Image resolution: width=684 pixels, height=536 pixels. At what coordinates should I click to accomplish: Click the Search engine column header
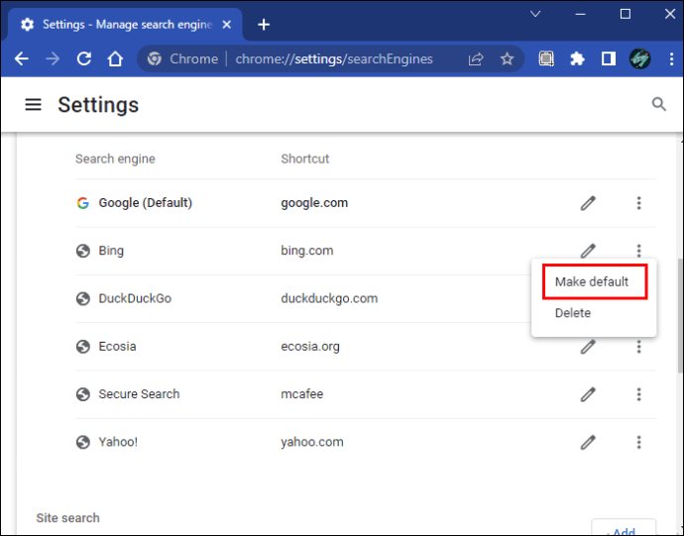click(115, 159)
